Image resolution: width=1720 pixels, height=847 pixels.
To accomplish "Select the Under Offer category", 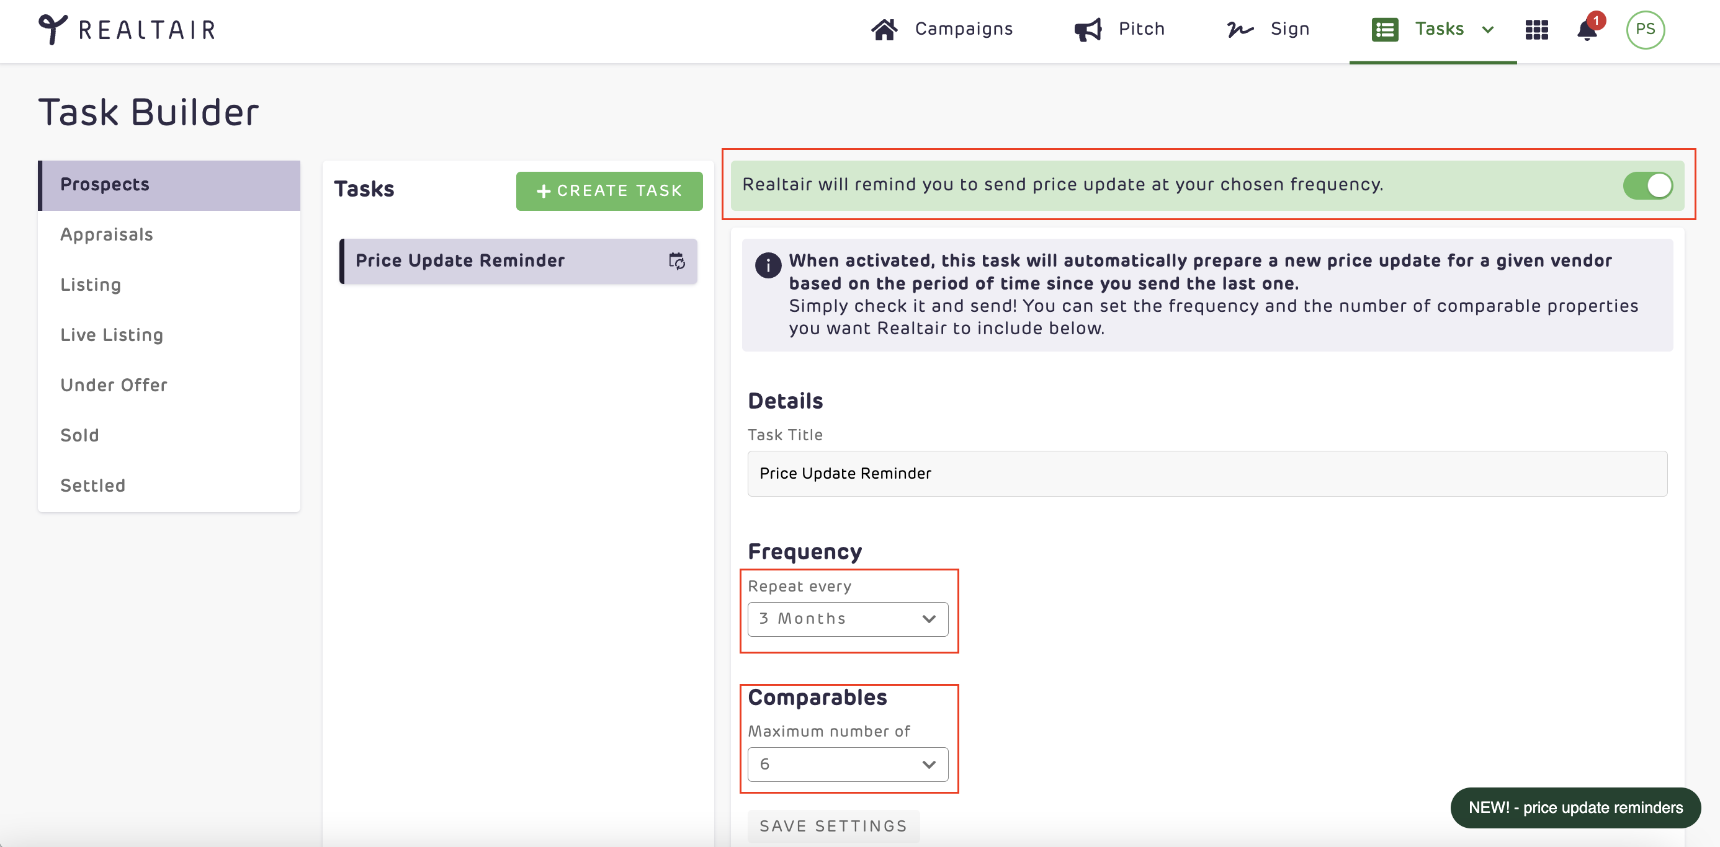I will point(169,385).
